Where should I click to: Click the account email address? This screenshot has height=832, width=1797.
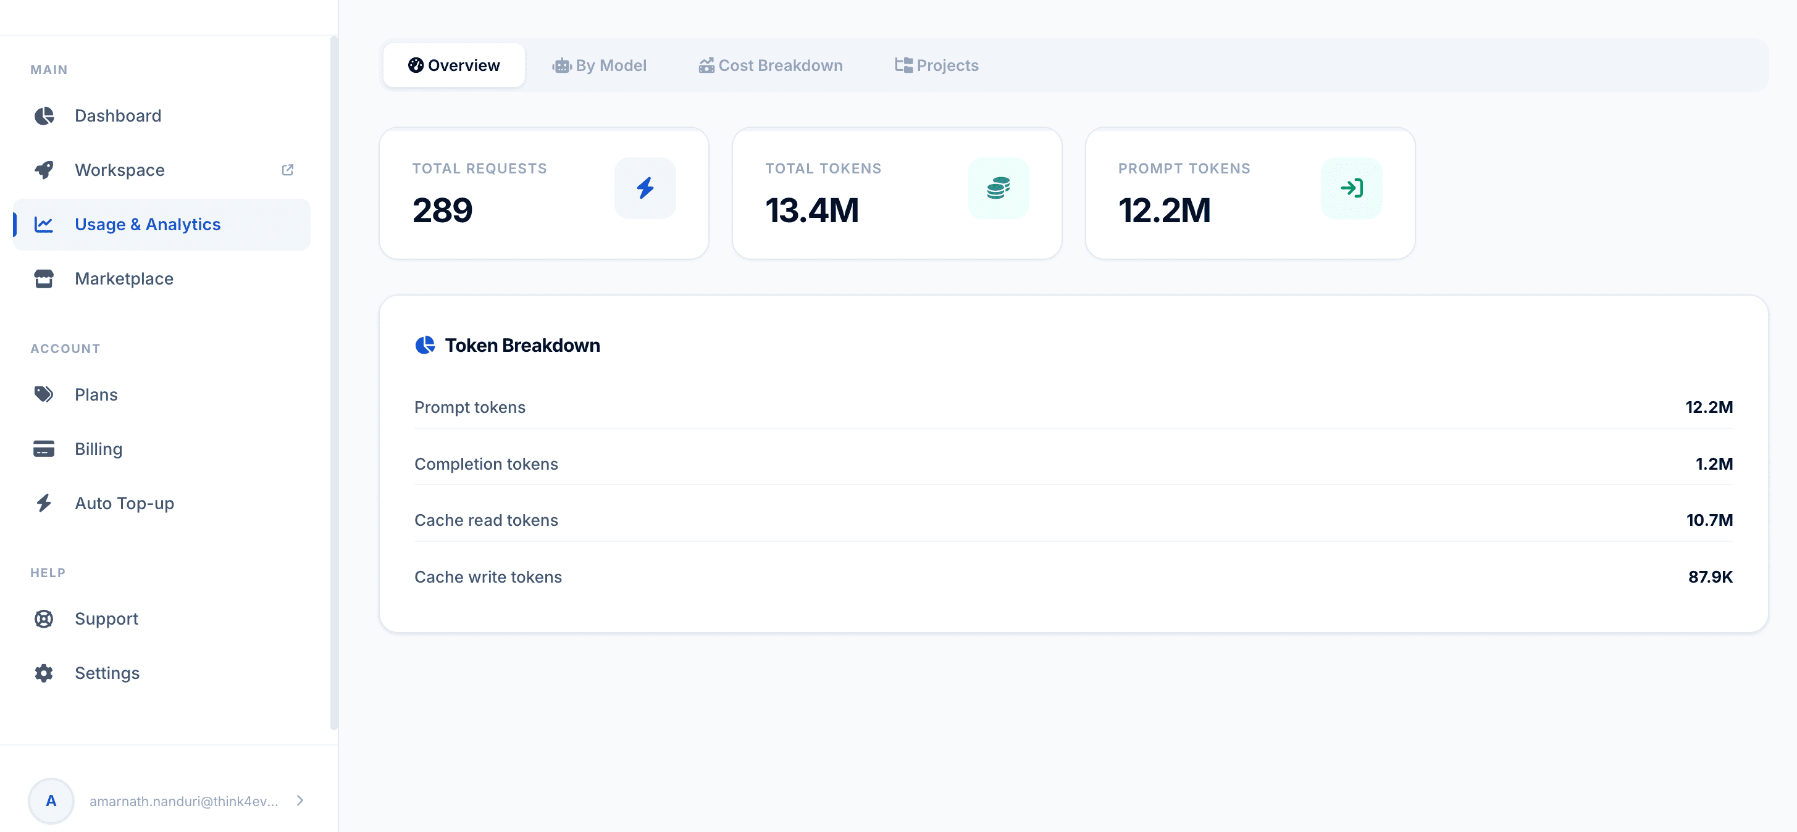coord(183,802)
